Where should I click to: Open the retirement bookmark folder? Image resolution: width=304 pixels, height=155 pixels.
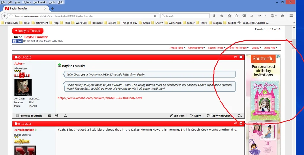[x=40, y=23]
